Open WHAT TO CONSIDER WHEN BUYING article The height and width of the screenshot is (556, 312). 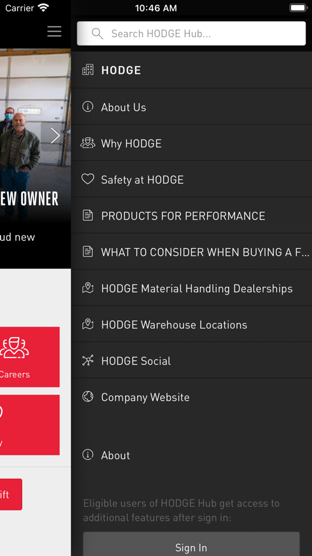pyautogui.click(x=192, y=252)
